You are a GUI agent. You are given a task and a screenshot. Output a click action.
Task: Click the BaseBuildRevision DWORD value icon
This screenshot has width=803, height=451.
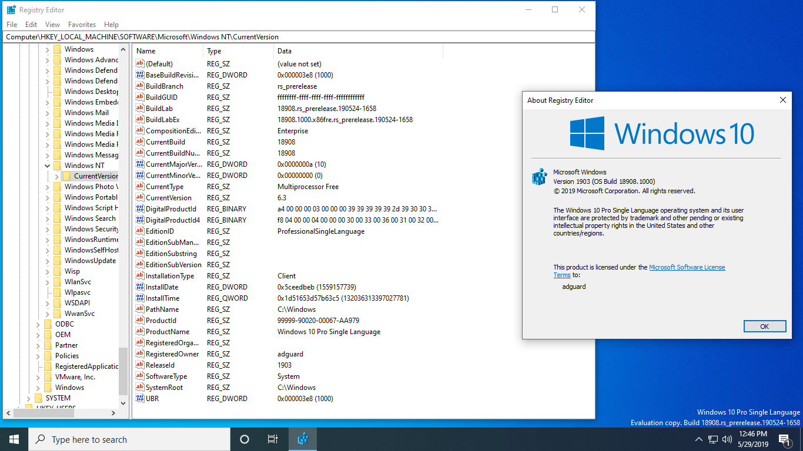pyautogui.click(x=140, y=75)
